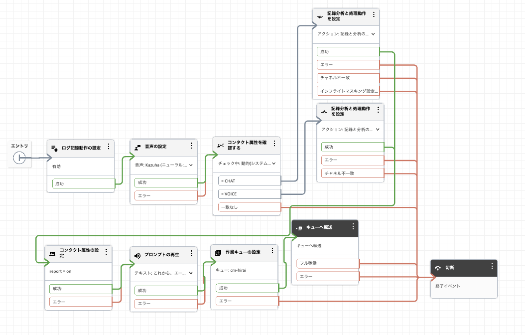Click 成功 branch in CHAT-fed recording block
The image size is (525, 335).
coord(348,51)
